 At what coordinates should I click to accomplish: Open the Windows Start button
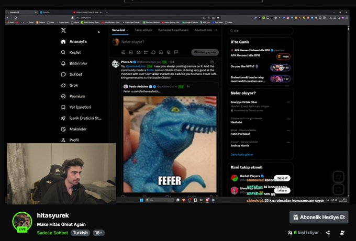[141, 200]
